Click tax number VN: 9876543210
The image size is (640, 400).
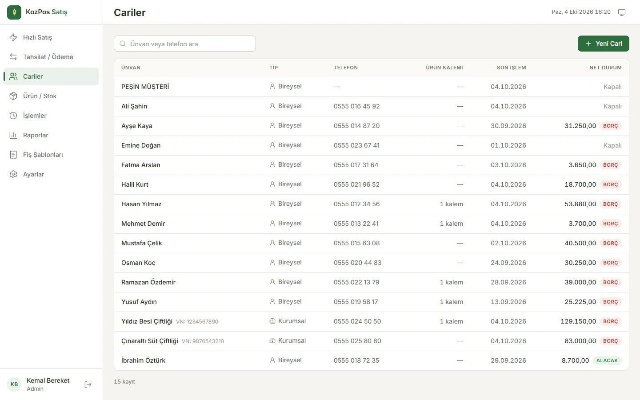pyautogui.click(x=203, y=341)
